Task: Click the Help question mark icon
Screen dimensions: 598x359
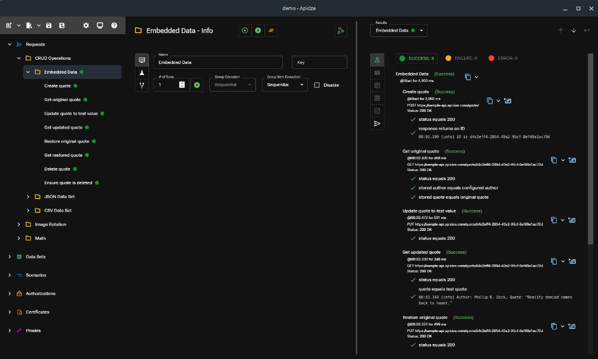Action: tap(114, 26)
